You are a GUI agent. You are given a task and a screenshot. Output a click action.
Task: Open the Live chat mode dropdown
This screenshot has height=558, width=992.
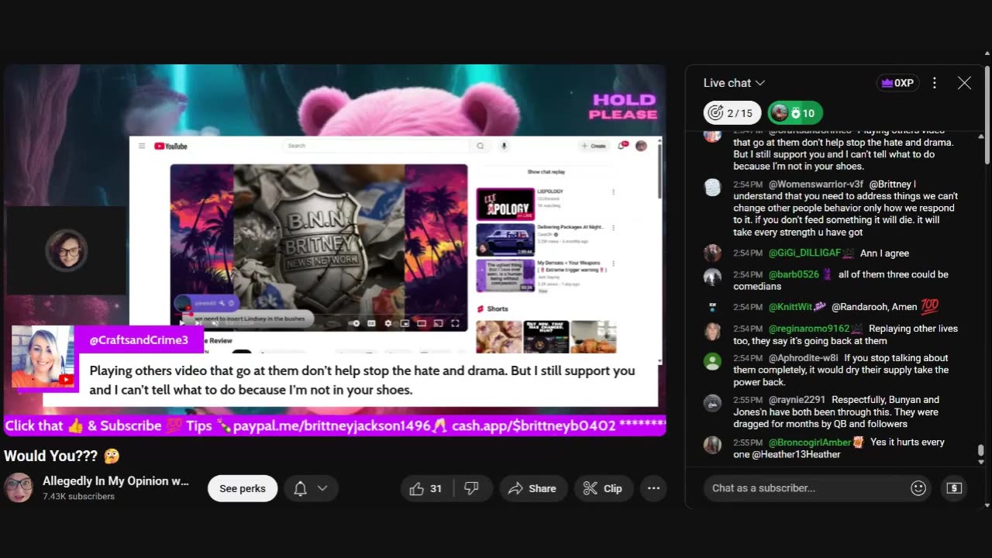click(x=734, y=83)
